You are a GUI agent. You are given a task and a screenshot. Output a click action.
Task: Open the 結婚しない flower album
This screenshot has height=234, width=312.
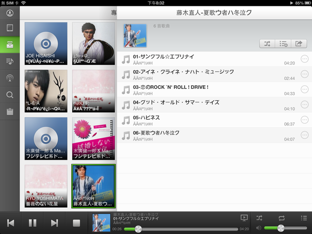point(94,138)
